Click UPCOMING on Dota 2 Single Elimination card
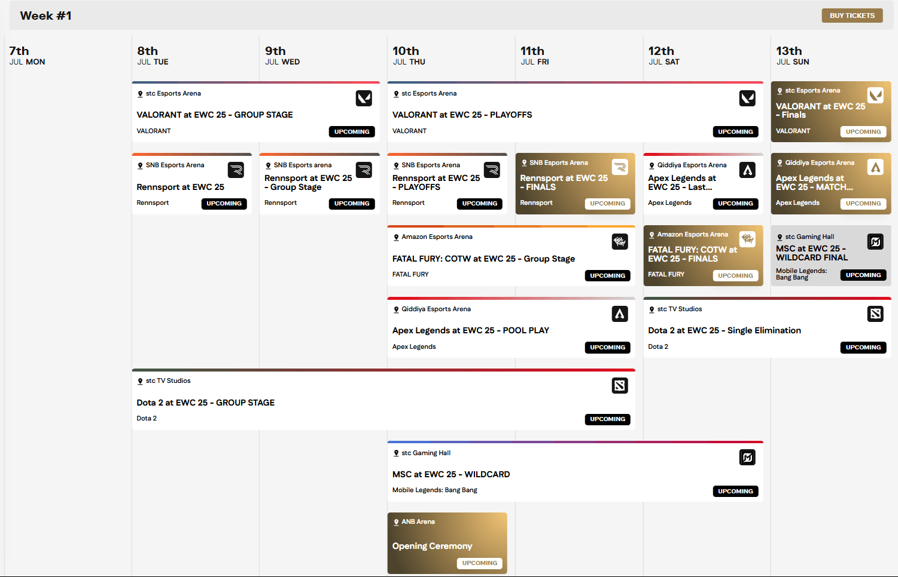 (863, 347)
